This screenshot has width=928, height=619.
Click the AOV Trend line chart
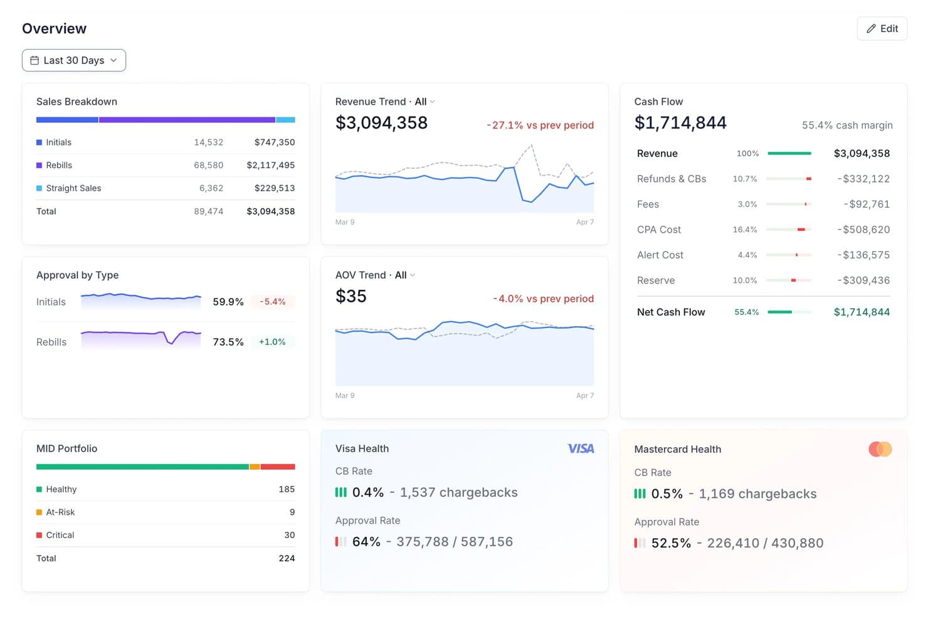(465, 352)
